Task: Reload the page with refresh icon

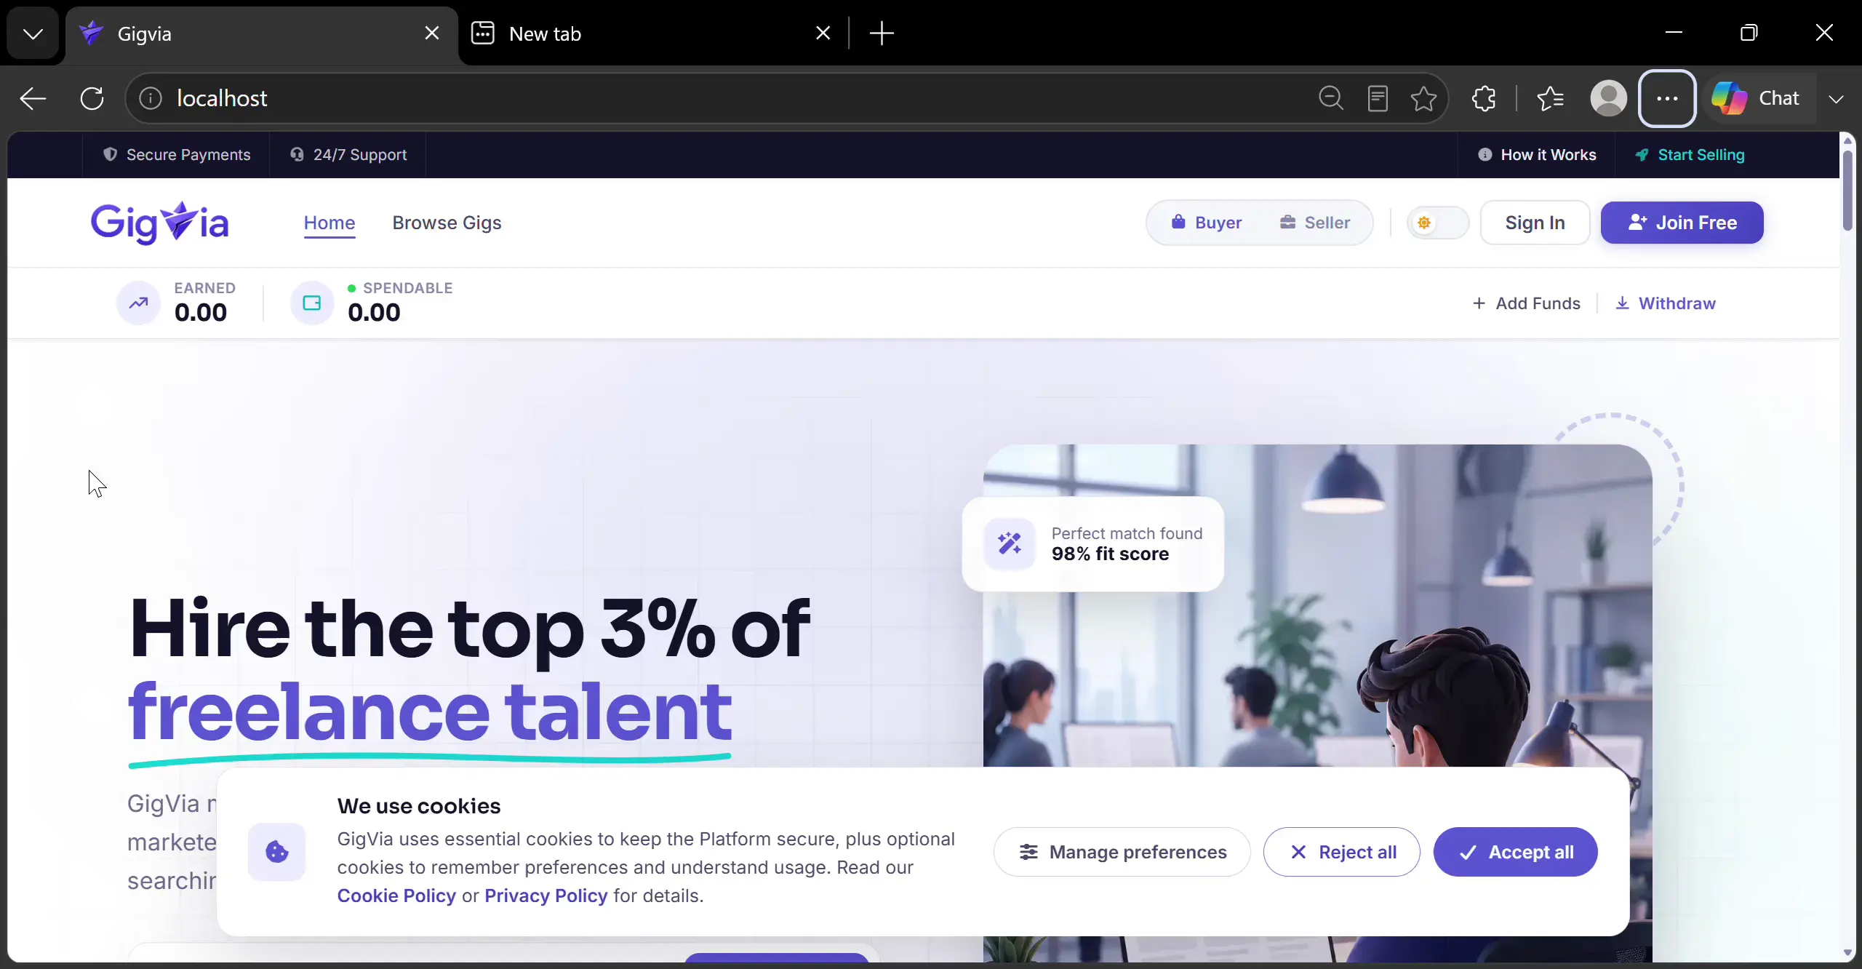Action: point(92,98)
